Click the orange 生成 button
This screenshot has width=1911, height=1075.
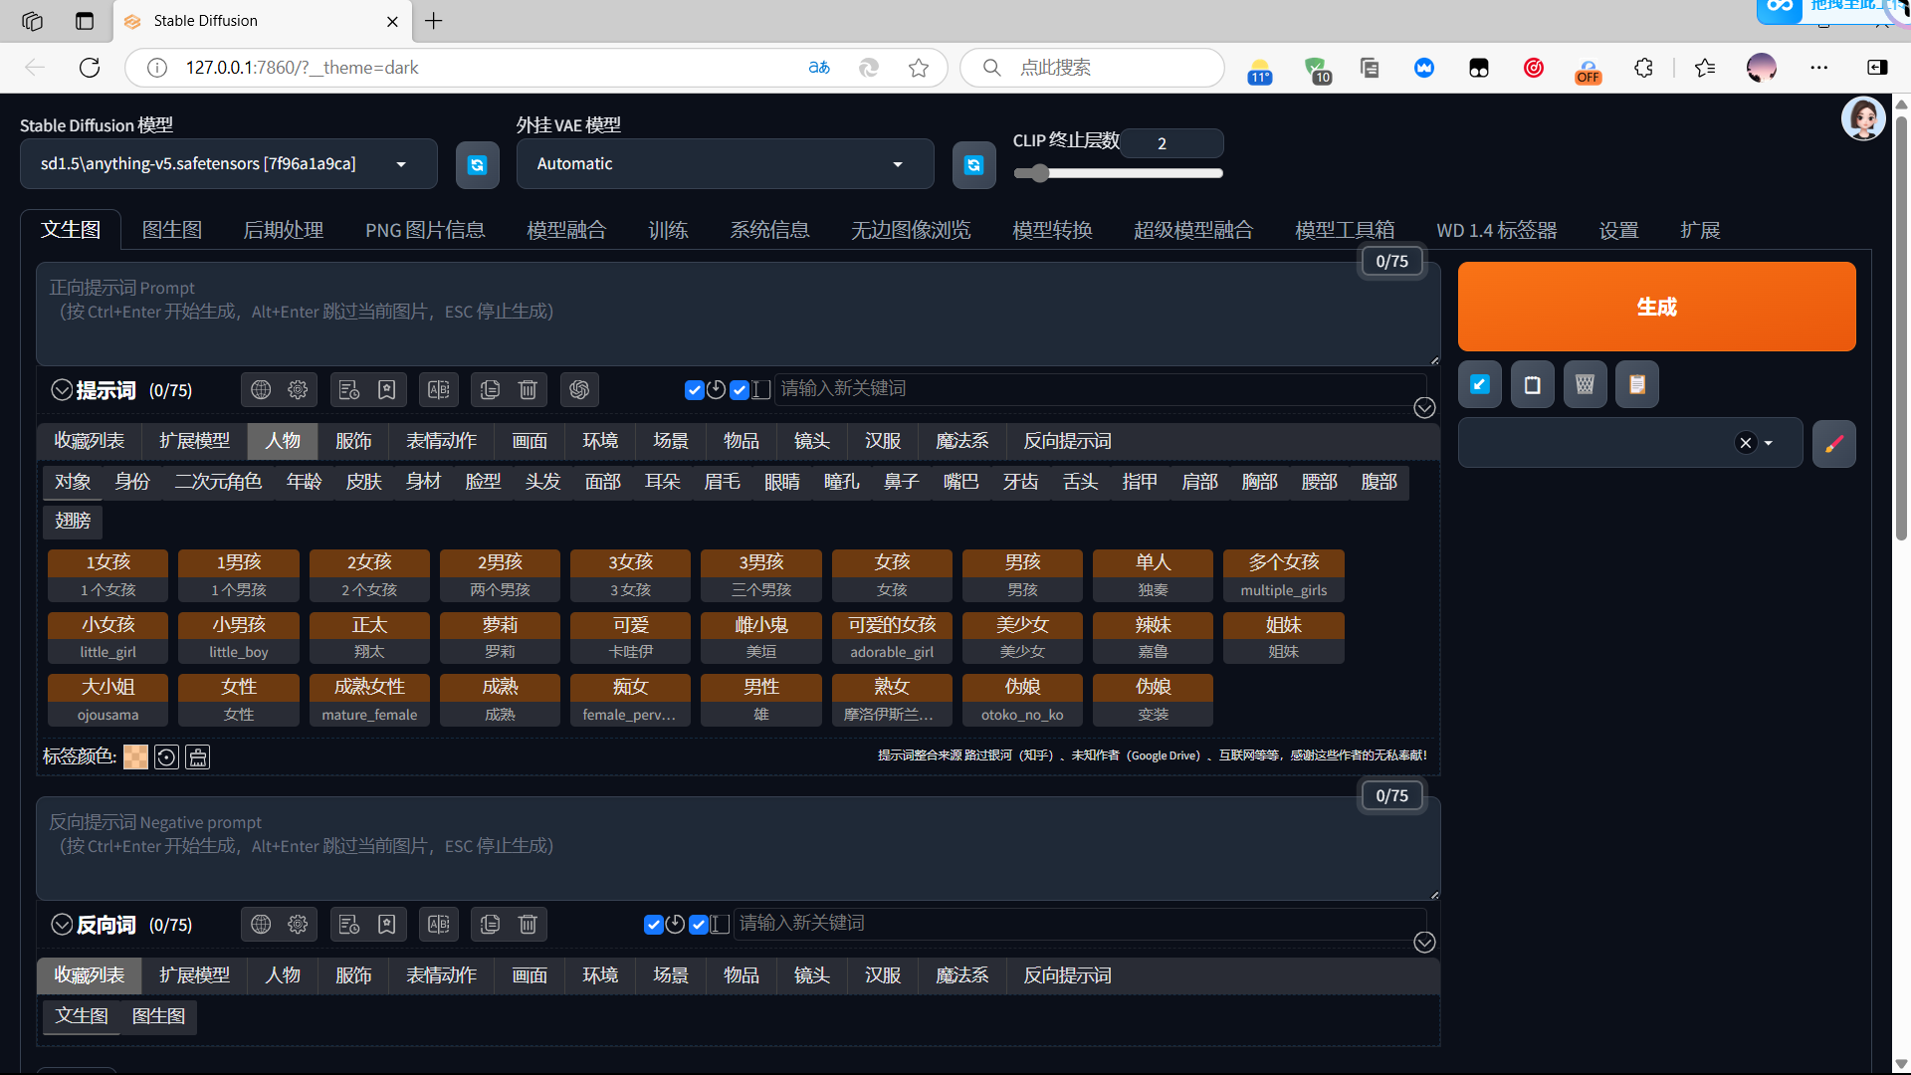tap(1657, 307)
